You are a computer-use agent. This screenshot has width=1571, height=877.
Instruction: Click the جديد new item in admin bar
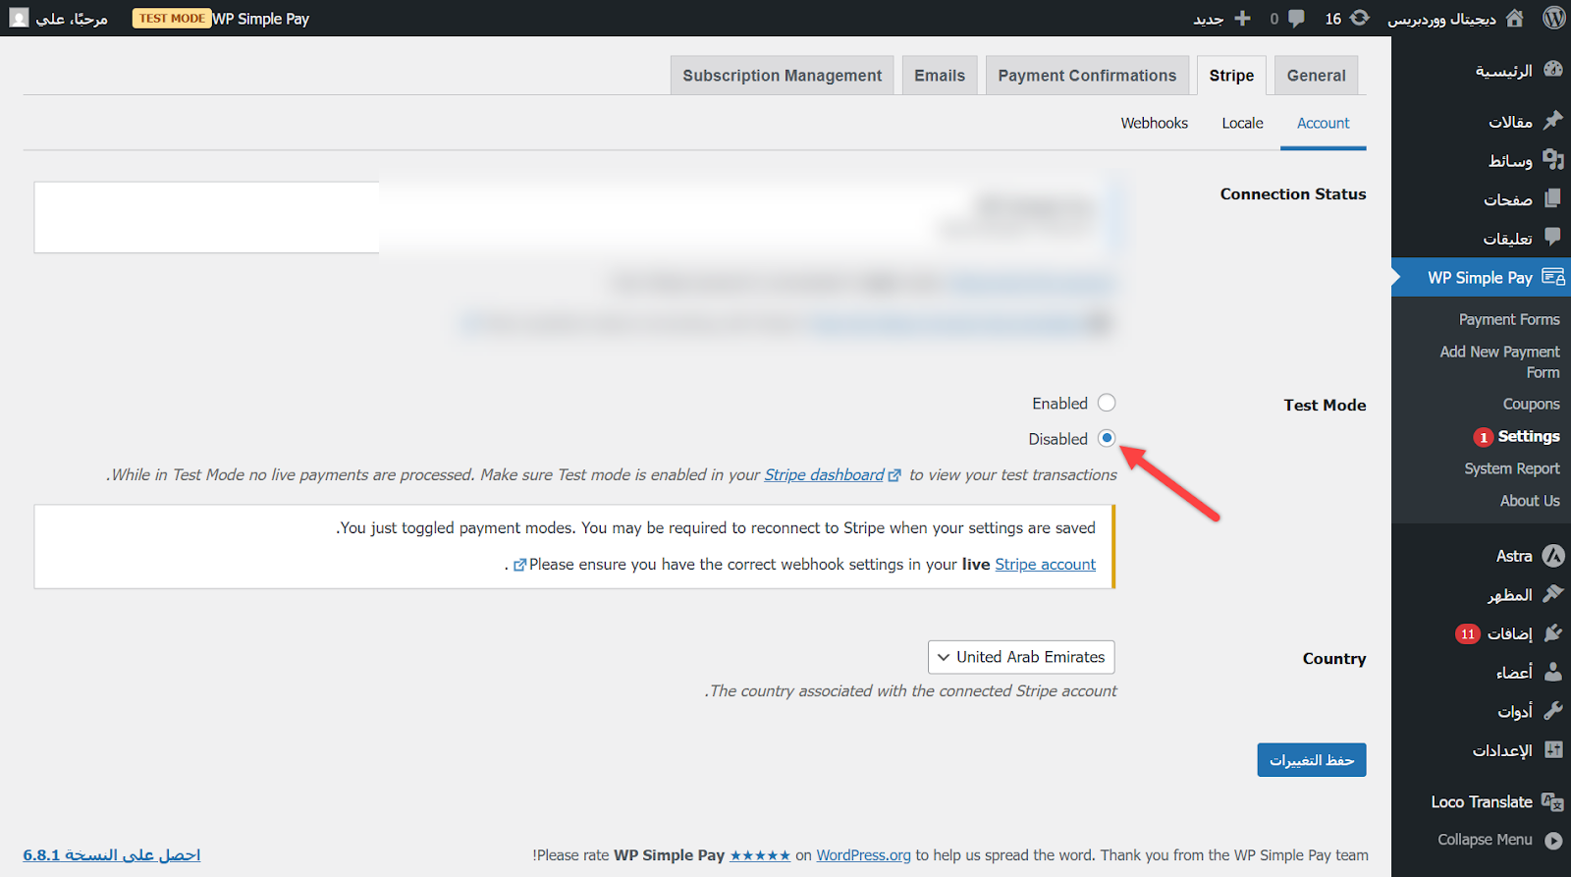pos(1209,19)
